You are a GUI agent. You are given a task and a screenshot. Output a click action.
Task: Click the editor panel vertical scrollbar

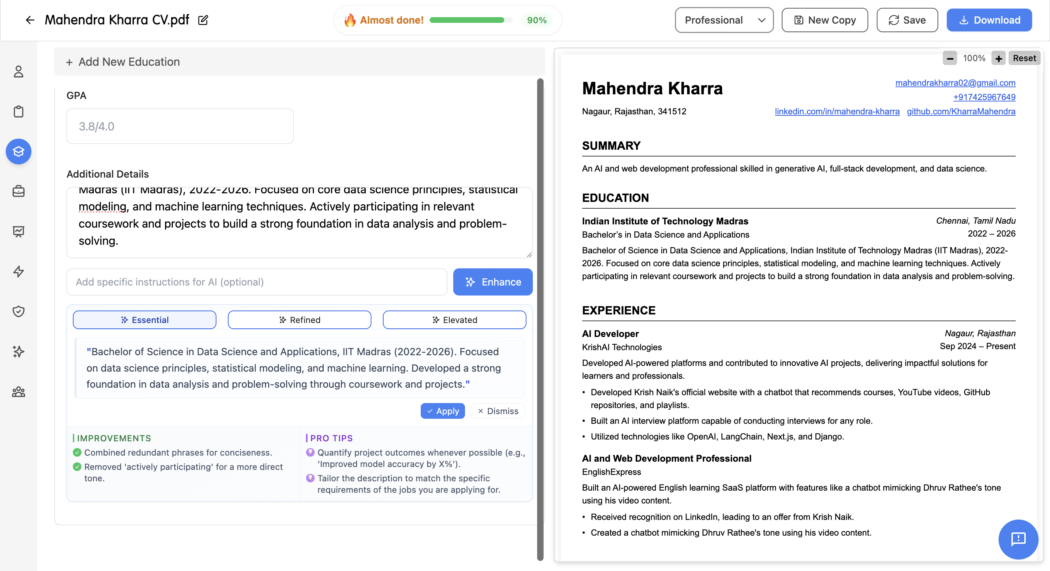pyautogui.click(x=540, y=318)
